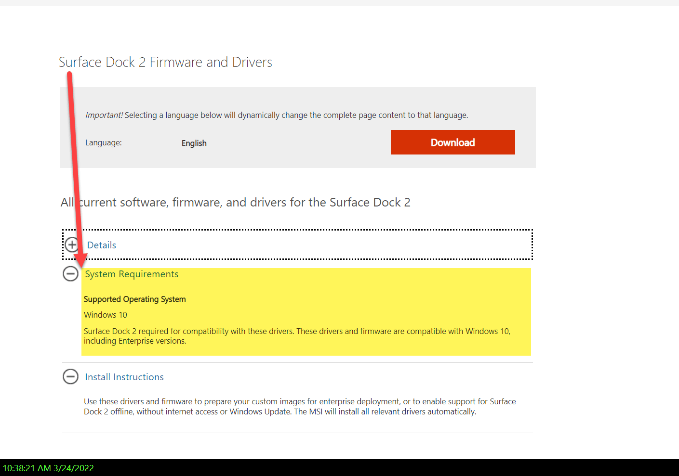Open the Details link
The image size is (679, 476).
[x=102, y=245]
